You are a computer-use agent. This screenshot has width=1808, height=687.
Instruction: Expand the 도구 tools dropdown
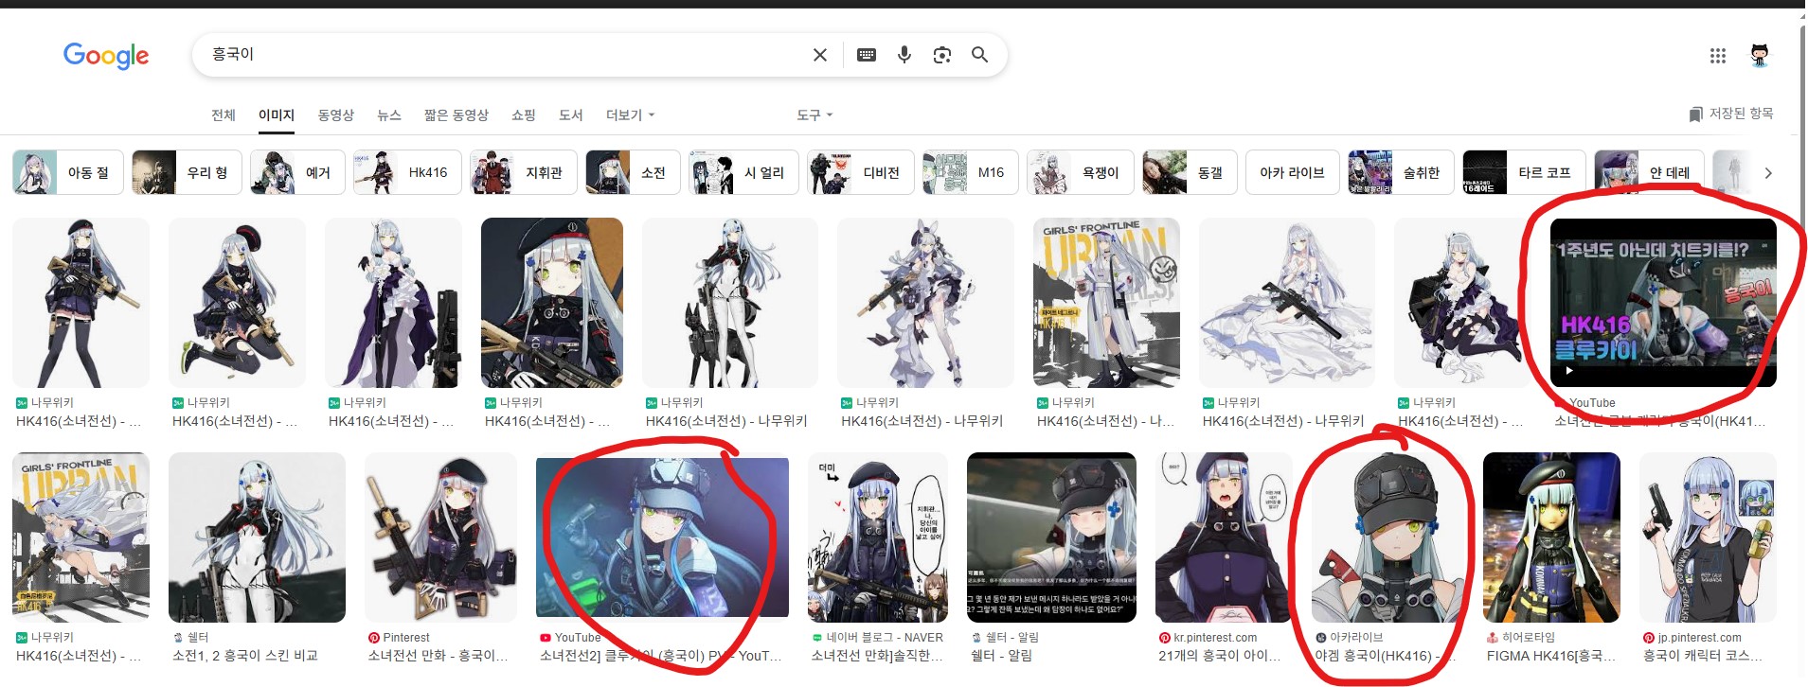coord(814,114)
